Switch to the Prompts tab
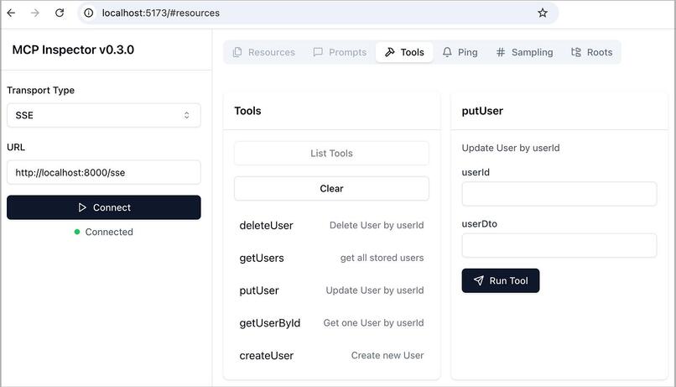 [340, 52]
